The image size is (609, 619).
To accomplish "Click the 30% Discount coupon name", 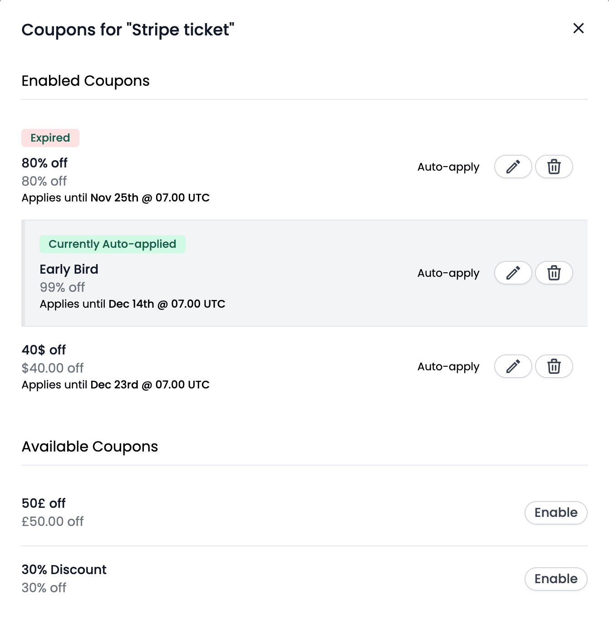I will pyautogui.click(x=64, y=570).
